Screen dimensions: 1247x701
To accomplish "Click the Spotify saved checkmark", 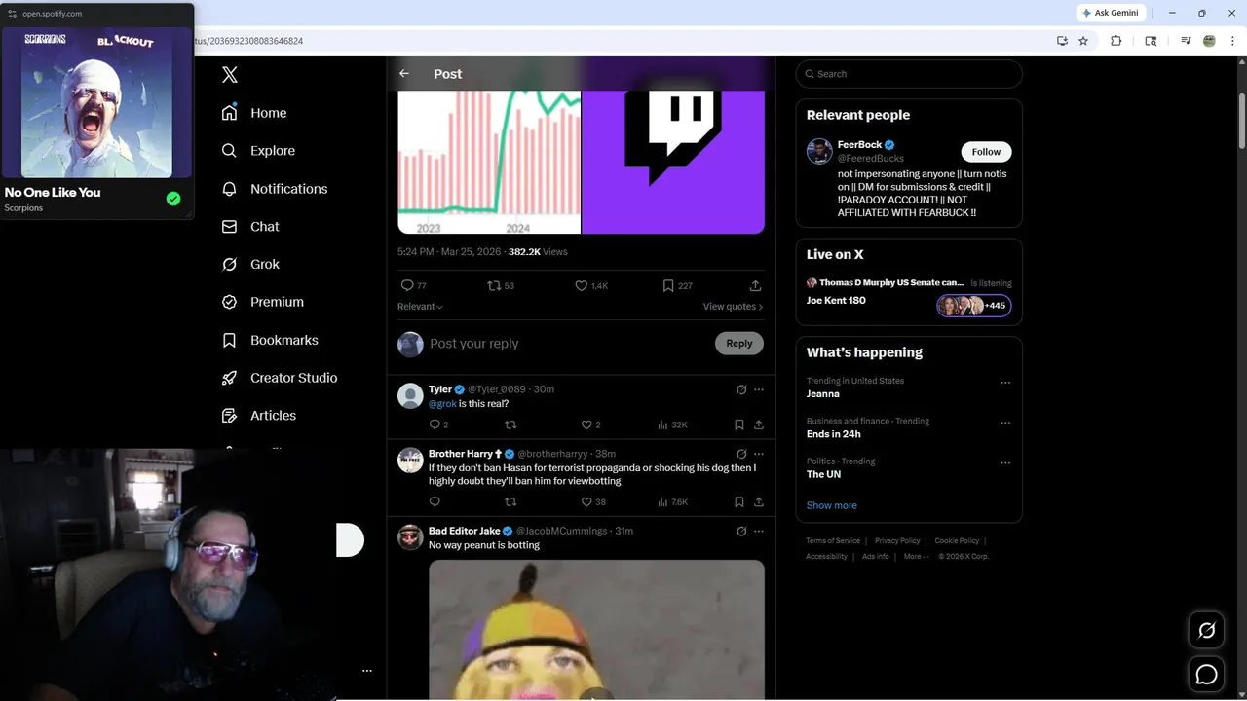I will pos(173,199).
